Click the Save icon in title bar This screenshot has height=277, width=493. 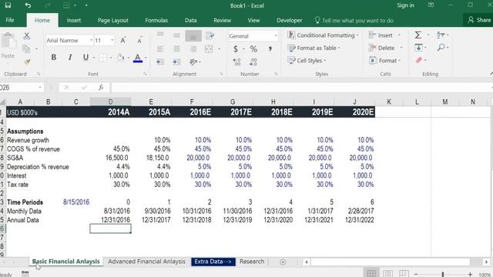pos(8,5)
